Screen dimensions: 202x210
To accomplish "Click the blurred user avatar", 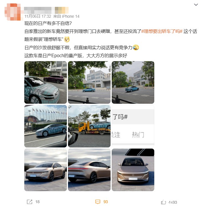I will 13,12.
